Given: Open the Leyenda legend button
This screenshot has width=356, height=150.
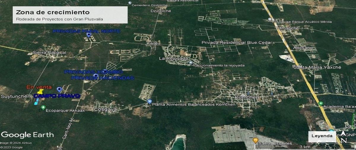Looking at the screenshot, I should click(x=322, y=136).
